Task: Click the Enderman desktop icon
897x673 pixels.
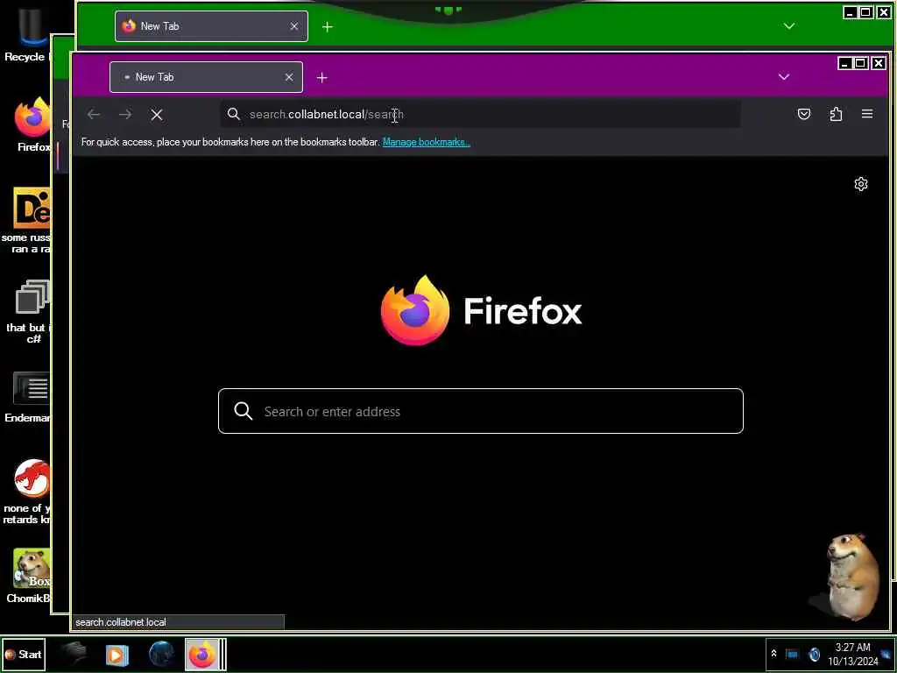Action: coord(29,398)
